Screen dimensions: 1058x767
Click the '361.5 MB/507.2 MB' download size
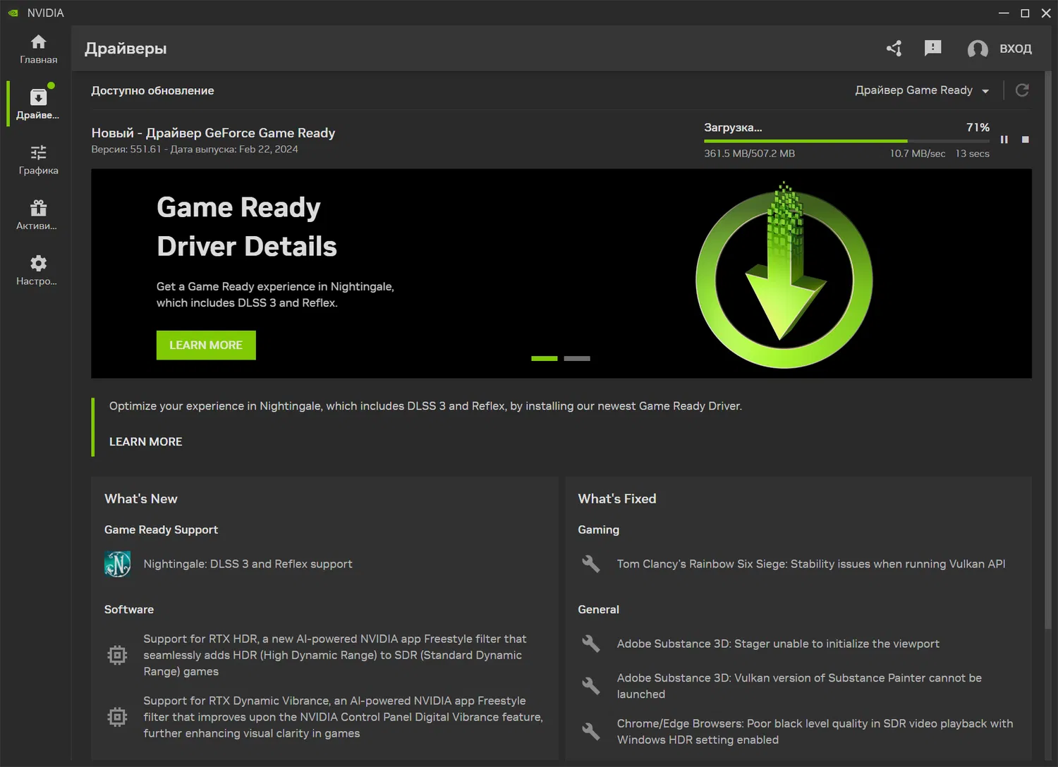(x=749, y=154)
